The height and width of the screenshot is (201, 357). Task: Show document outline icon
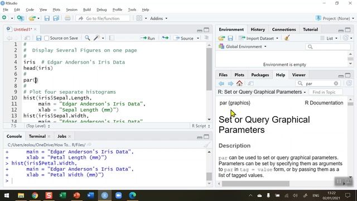click(x=206, y=38)
